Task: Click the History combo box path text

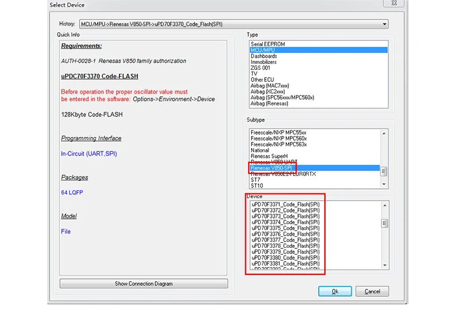Action: (151, 24)
